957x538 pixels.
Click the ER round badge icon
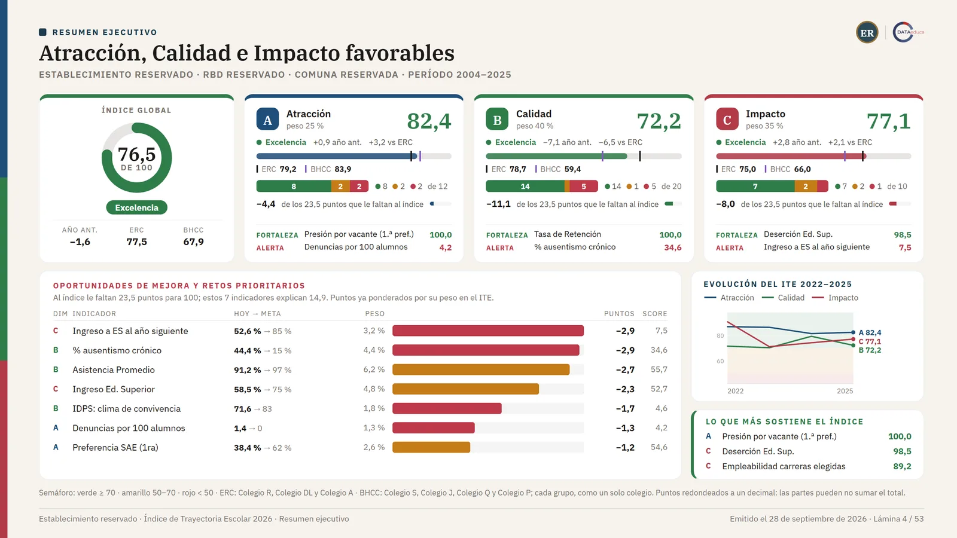pyautogui.click(x=867, y=32)
